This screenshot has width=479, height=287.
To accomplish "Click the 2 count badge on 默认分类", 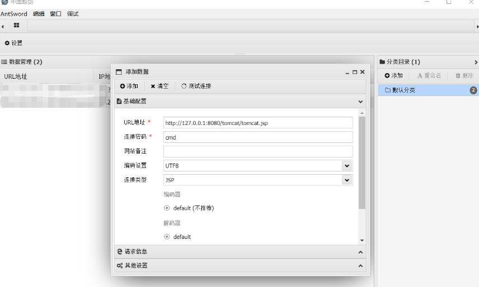I will click(473, 90).
